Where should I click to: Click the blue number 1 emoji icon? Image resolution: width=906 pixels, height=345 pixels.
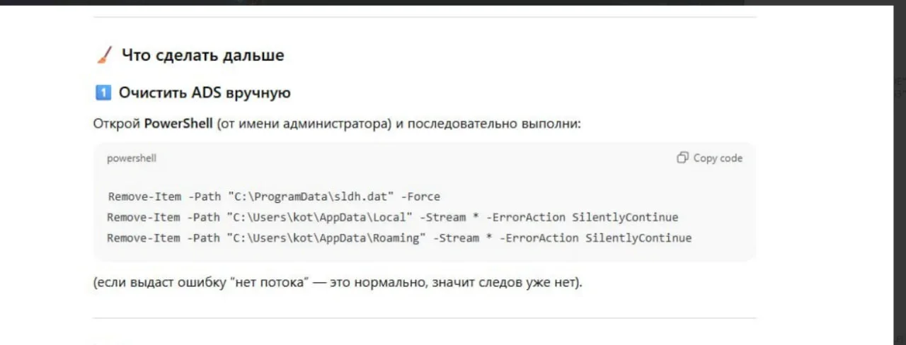click(x=103, y=93)
